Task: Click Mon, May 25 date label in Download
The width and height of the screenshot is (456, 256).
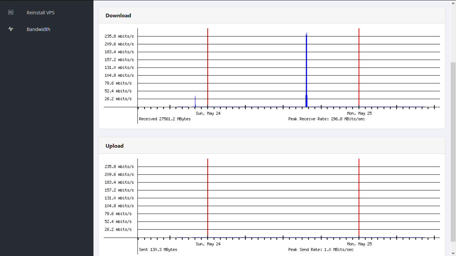Action: (x=359, y=113)
